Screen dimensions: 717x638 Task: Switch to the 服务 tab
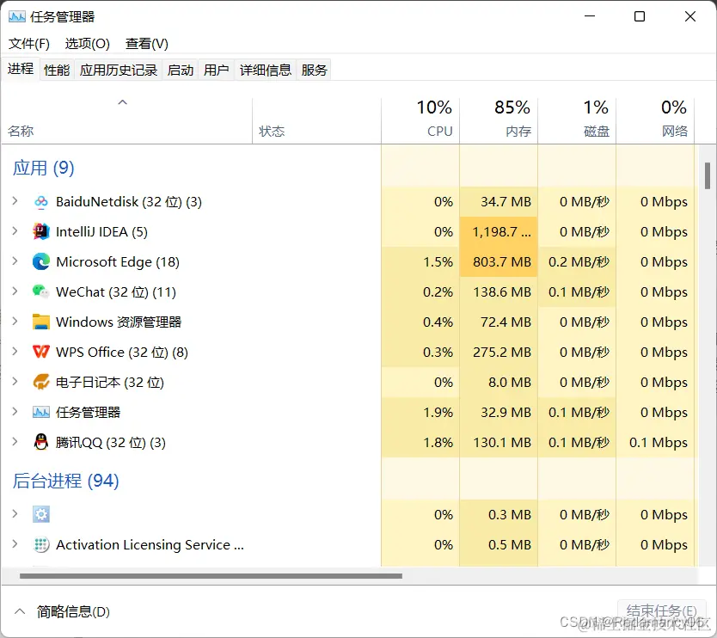pyautogui.click(x=314, y=70)
